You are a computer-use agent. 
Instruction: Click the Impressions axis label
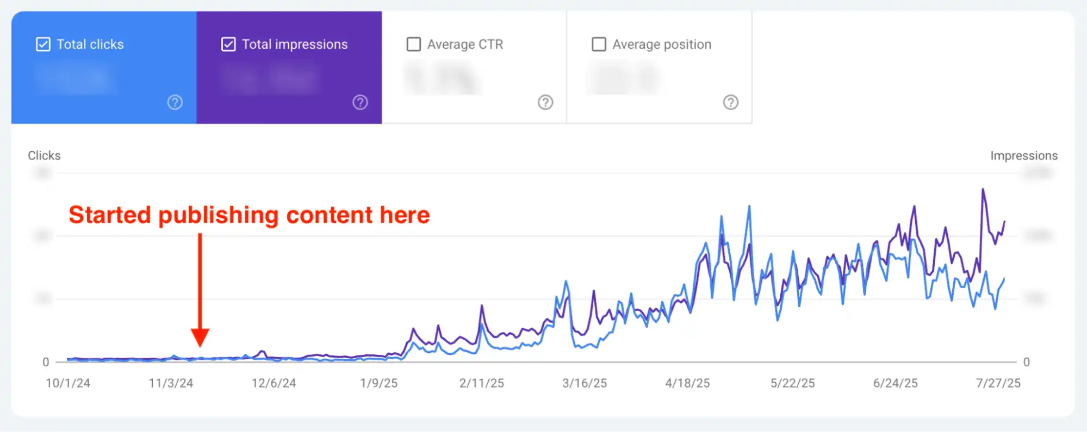pyautogui.click(x=1024, y=156)
